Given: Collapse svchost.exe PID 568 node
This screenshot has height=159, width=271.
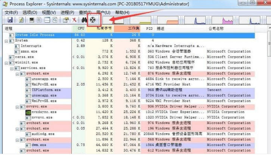Looking at the screenshot, I should [x=18, y=140].
